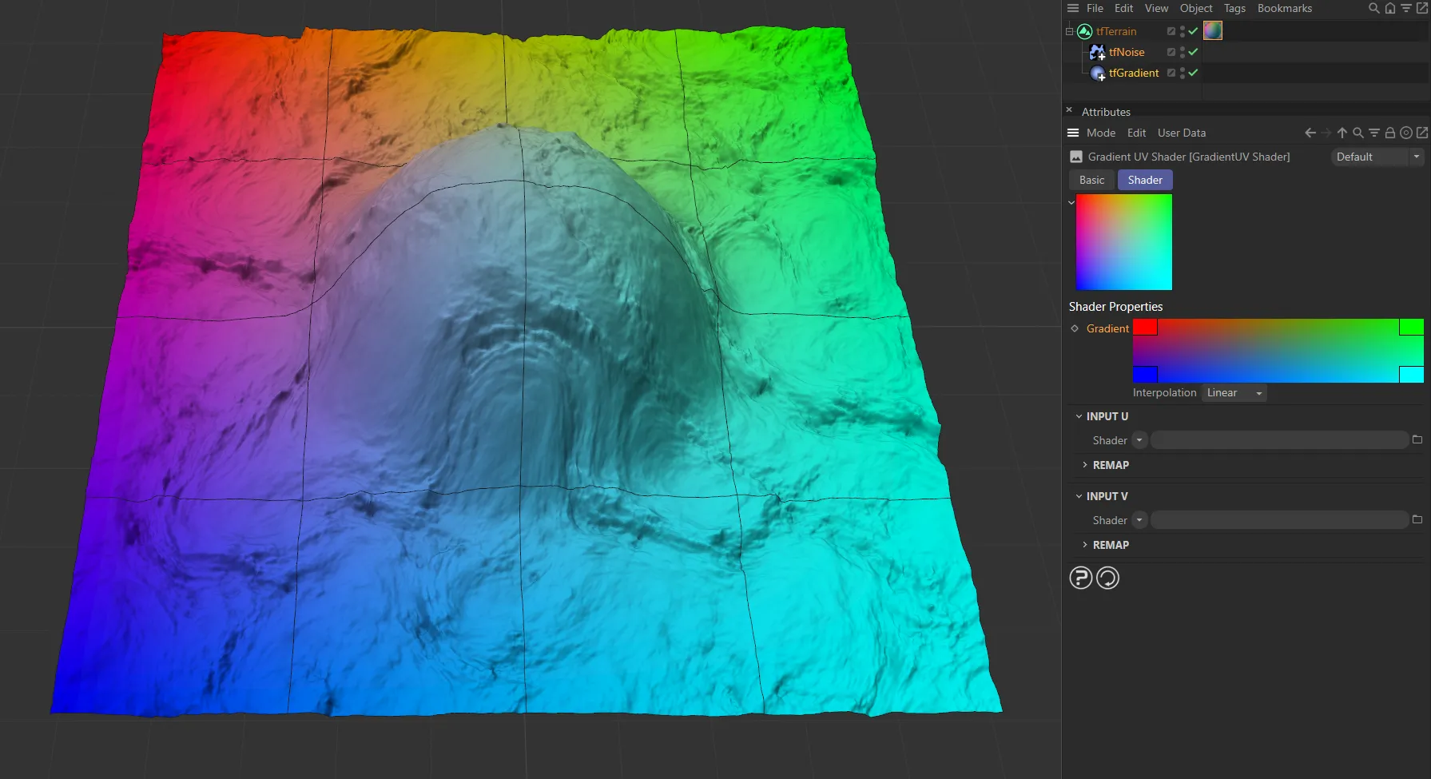Click the reset circular arrow icon

point(1107,578)
